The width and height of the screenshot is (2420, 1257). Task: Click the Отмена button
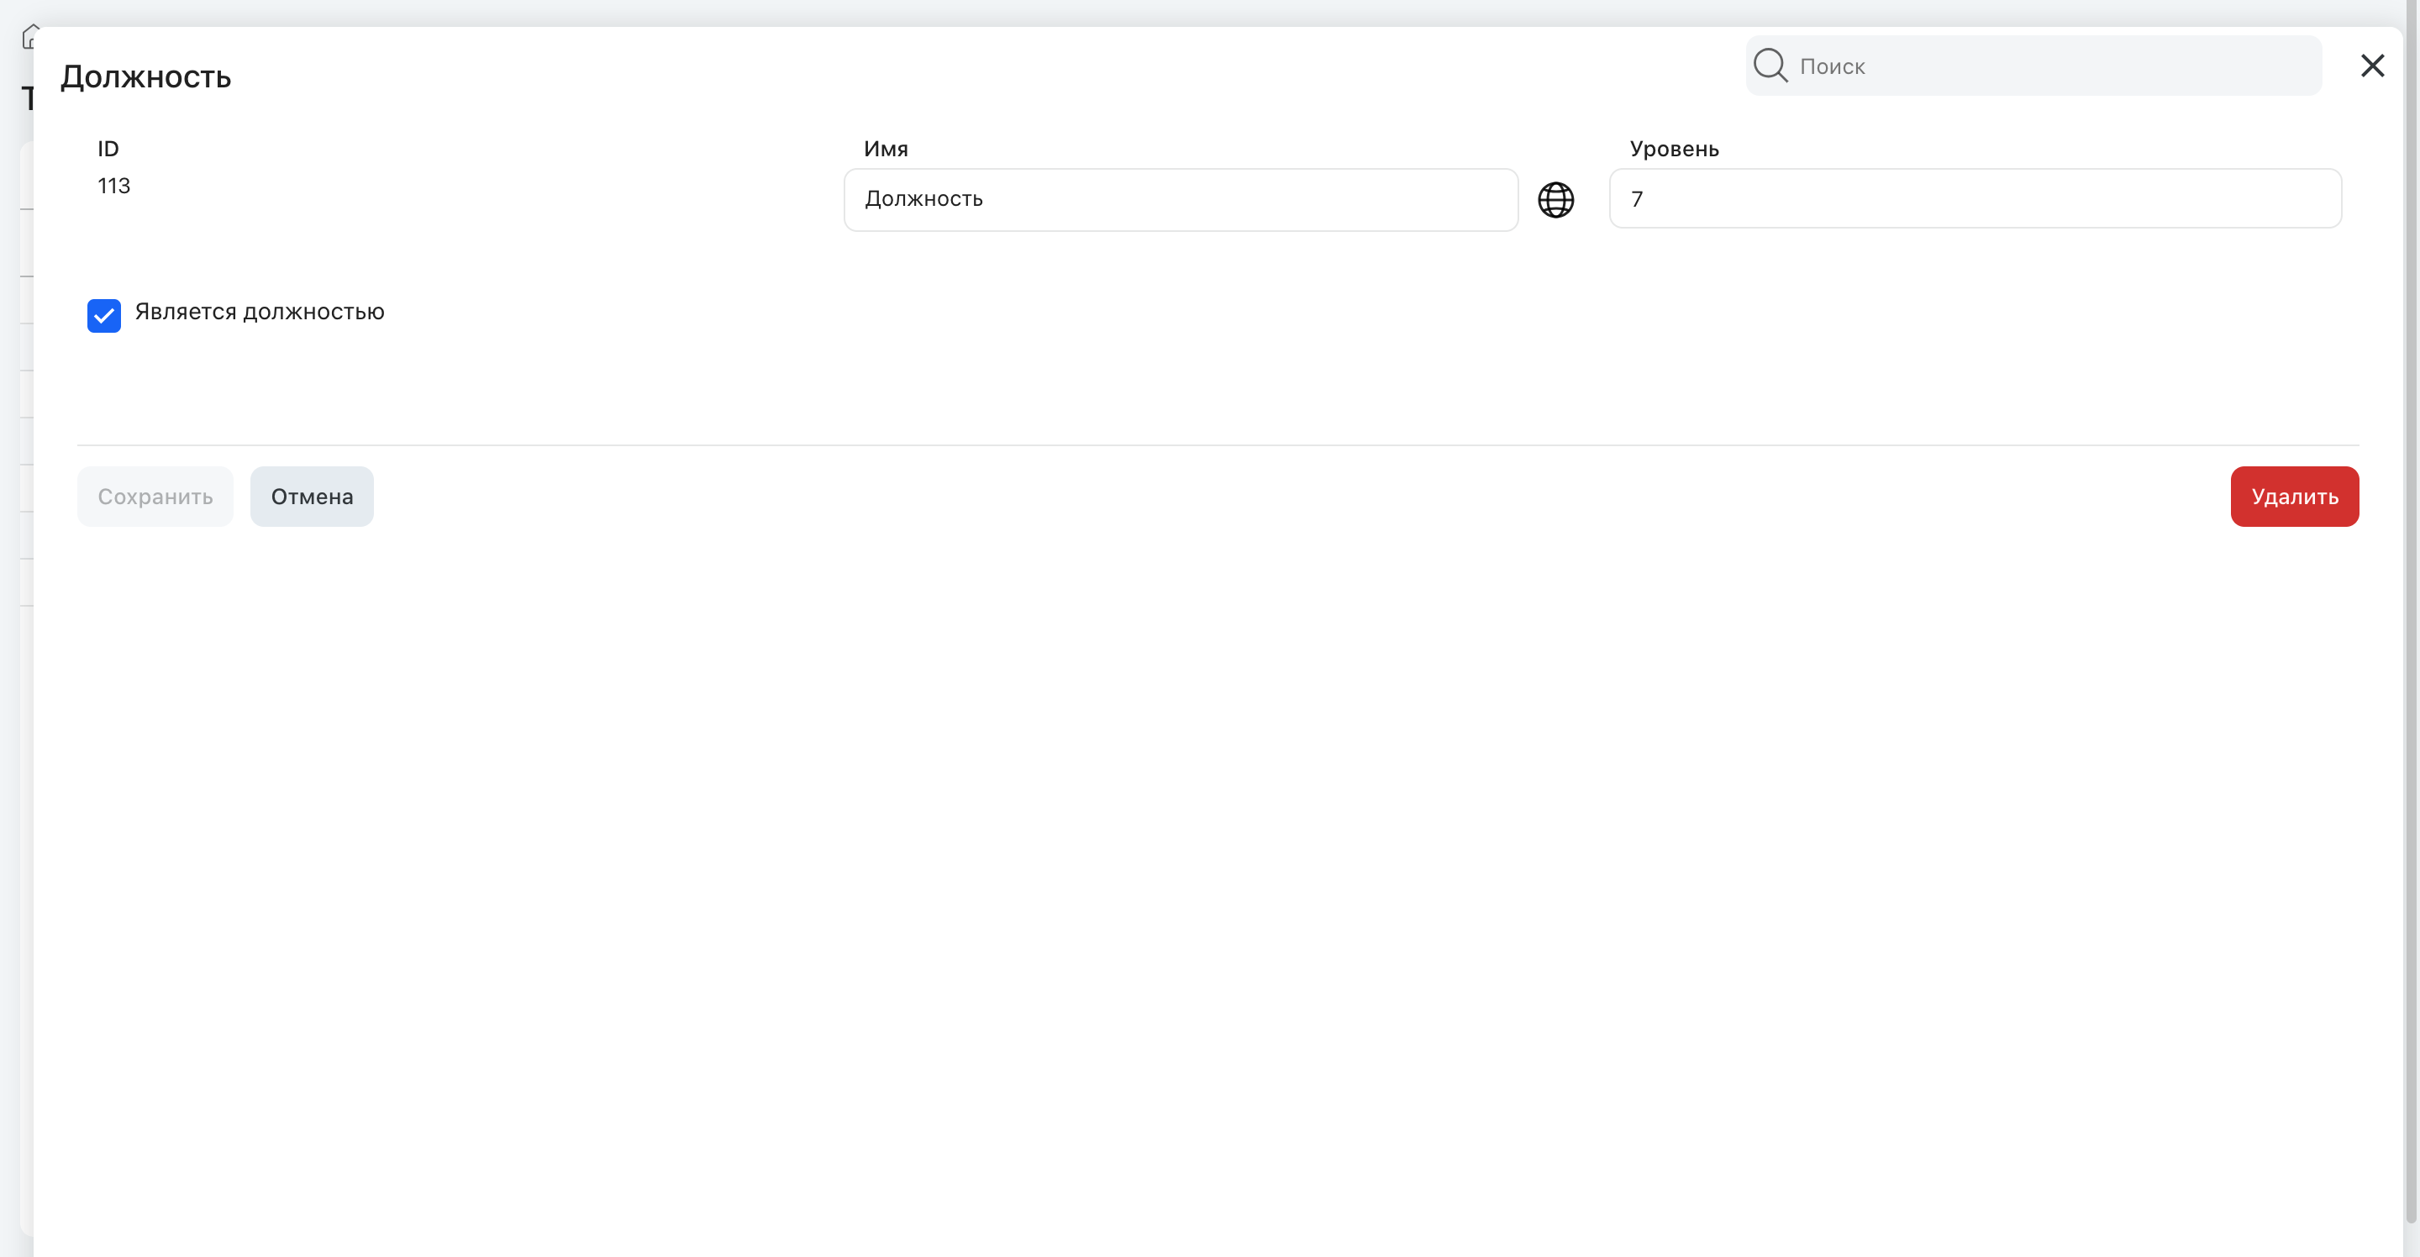[312, 496]
